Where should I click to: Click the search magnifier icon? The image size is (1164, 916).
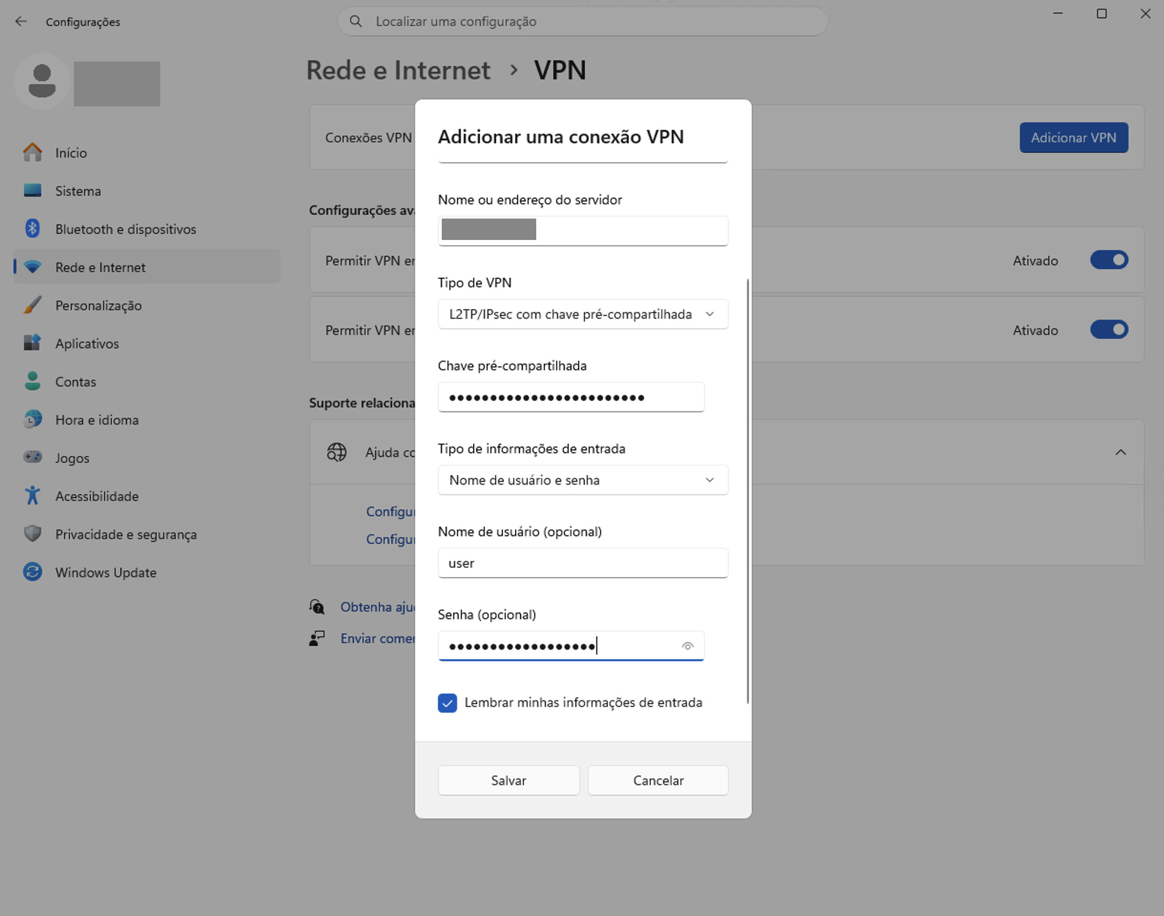tap(355, 21)
